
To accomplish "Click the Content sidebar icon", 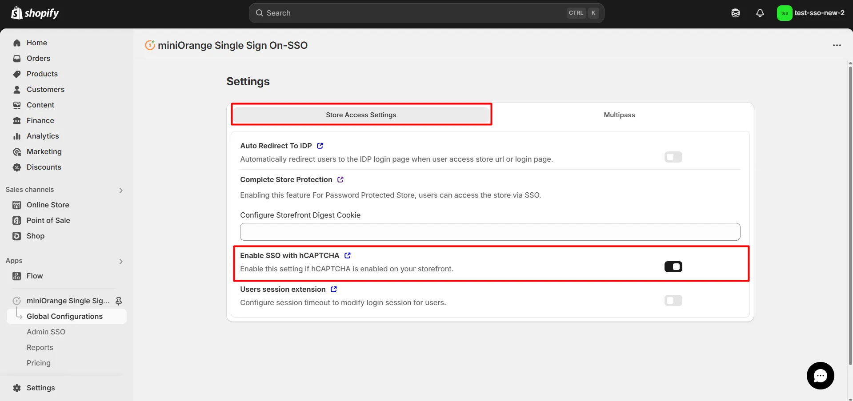I will [x=17, y=105].
